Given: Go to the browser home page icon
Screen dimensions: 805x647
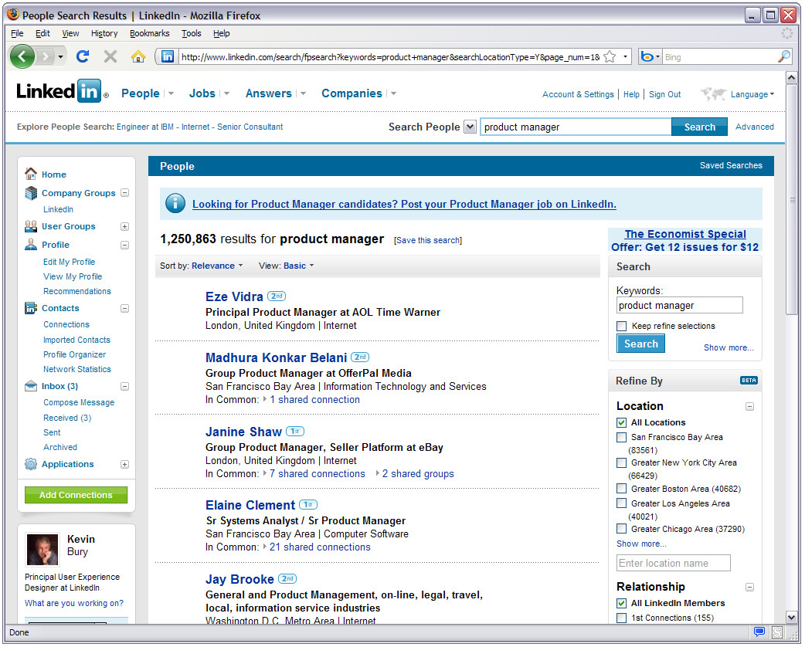Looking at the screenshot, I should click(x=138, y=56).
